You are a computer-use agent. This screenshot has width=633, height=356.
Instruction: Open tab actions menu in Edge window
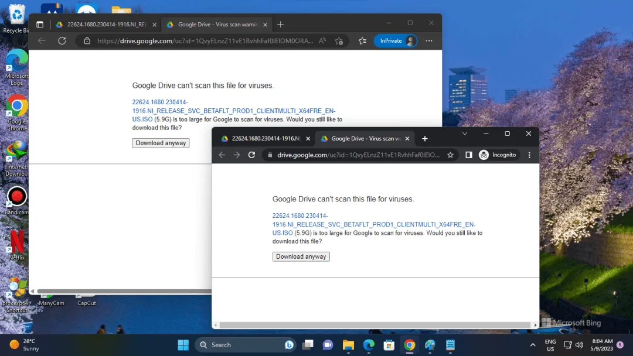(x=40, y=25)
